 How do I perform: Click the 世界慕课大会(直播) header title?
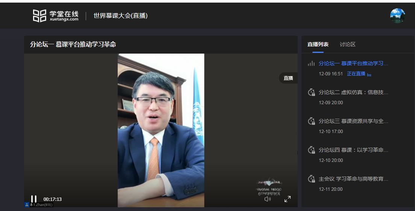click(x=120, y=16)
